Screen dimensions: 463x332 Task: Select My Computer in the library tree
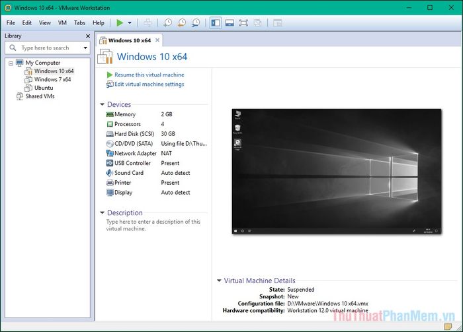[x=43, y=63]
